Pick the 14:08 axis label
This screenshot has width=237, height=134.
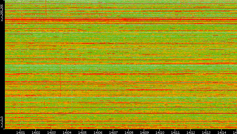(129, 132)
